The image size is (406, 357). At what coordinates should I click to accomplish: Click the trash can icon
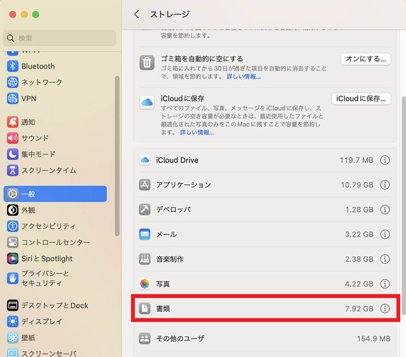[147, 63]
